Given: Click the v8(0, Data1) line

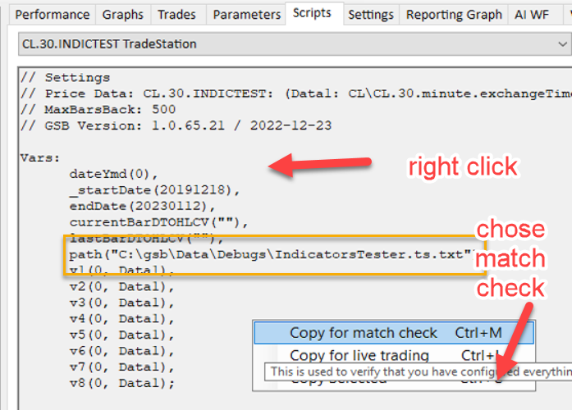Looking at the screenshot, I should tap(121, 383).
